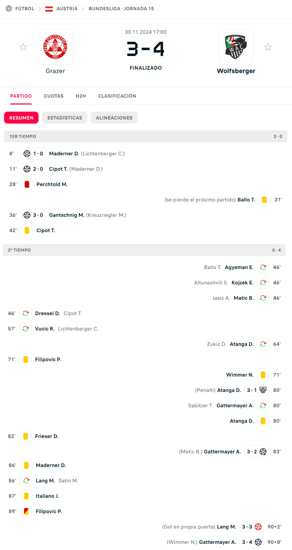Open the Grazer team logo
This screenshot has width=292, height=550.
(x=55, y=47)
